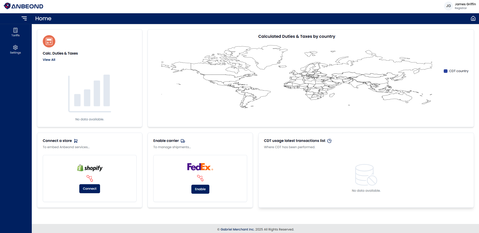Image resolution: width=479 pixels, height=233 pixels.
Task: Click the orange calculator icon
Action: (49, 41)
